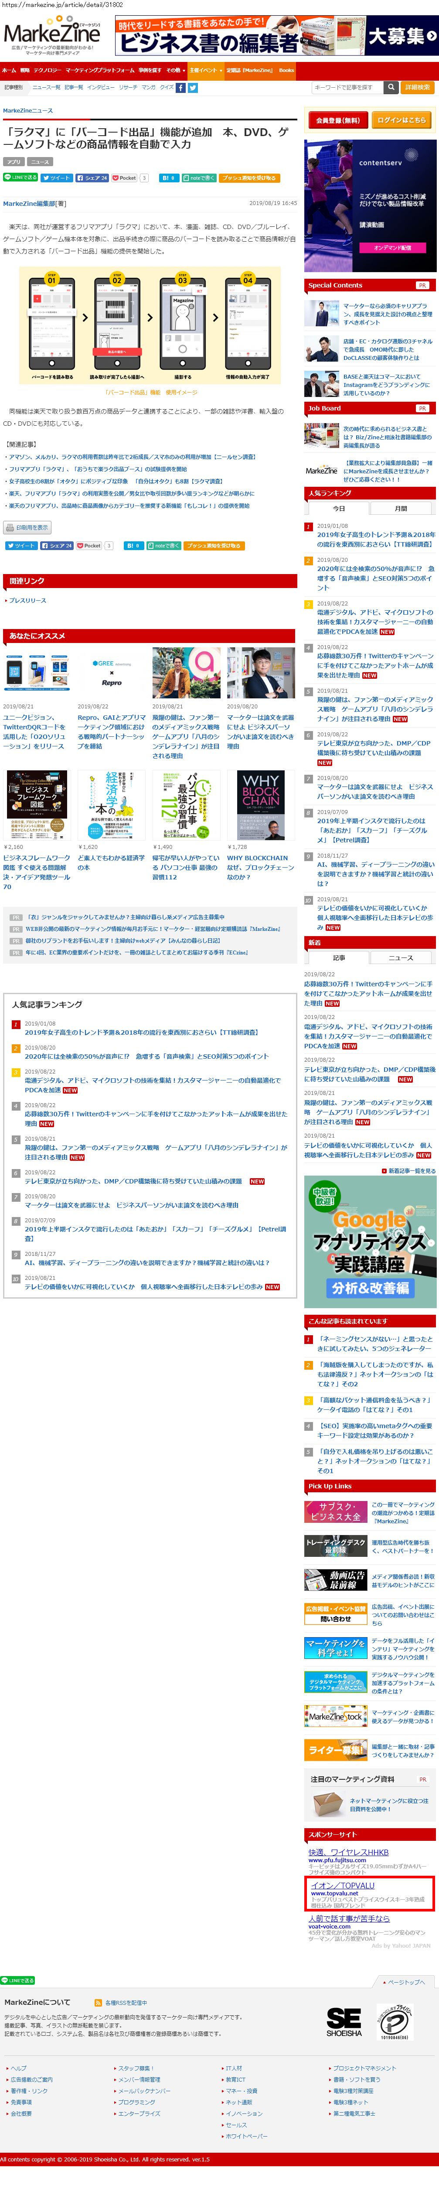Open WHY BLOCKCHAIN book cover

(x=261, y=805)
